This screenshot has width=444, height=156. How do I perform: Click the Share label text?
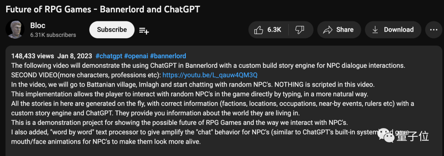pyautogui.click(x=345, y=30)
